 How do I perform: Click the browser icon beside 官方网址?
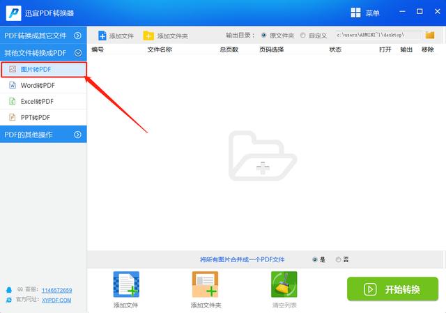(9, 300)
